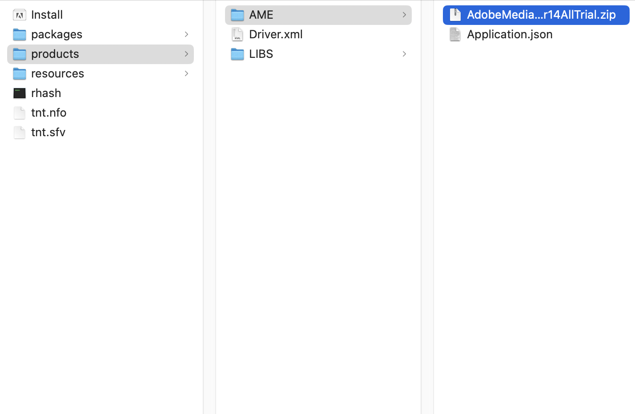
Task: Click the Driver.xml file icon
Action: (x=237, y=35)
